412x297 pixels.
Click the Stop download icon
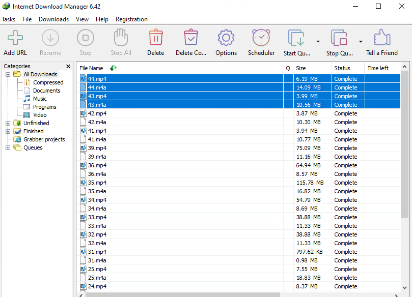(86, 38)
